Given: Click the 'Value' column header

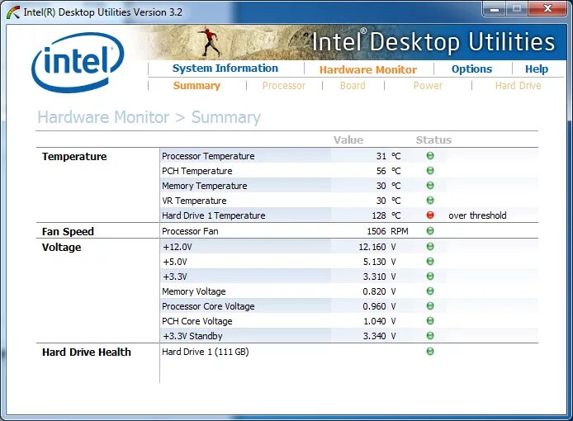Looking at the screenshot, I should 348,140.
